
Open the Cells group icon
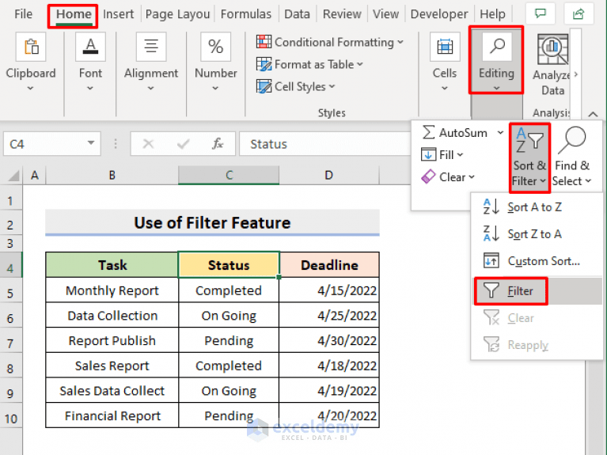[x=445, y=47]
